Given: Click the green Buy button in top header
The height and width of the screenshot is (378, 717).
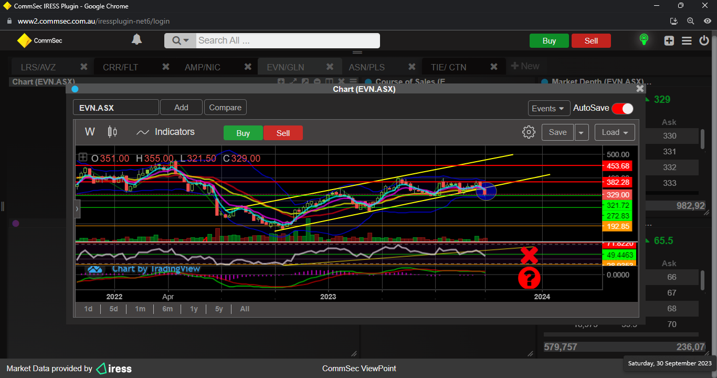Looking at the screenshot, I should click(x=549, y=41).
